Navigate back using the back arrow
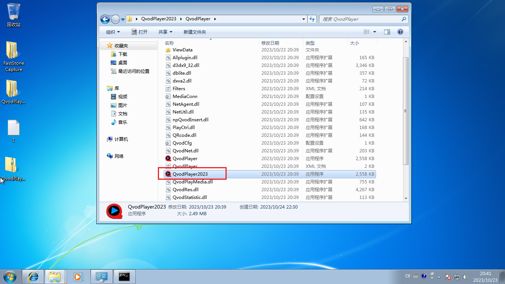Viewport: 505px width, 284px height. click(105, 19)
